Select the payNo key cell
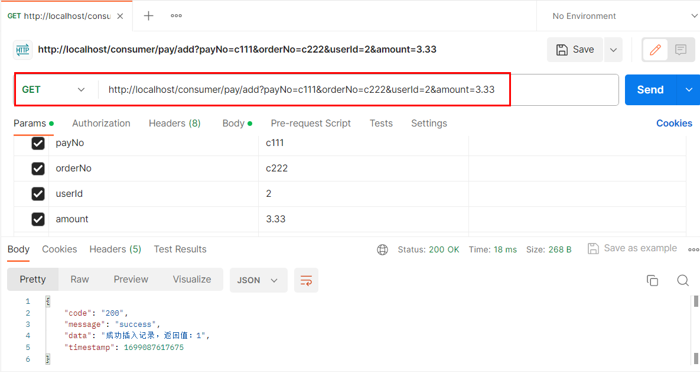Screen dimensions: 700x373 tap(154, 144)
